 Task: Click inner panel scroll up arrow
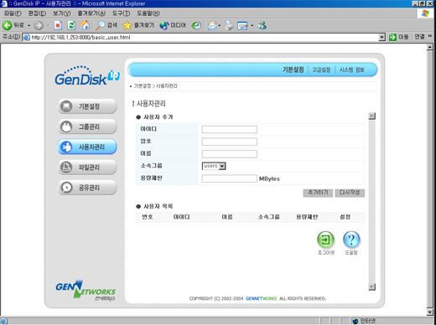pos(372,116)
